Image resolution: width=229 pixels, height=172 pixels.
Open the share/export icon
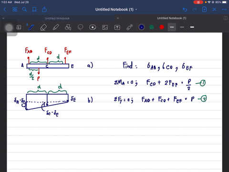pos(44,10)
